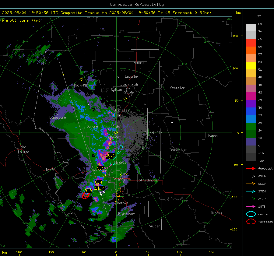Image resolution: width=274 pixels, height=256 pixels.
Task: Click the cyan 27ZW track arrow
Action: (x=251, y=191)
